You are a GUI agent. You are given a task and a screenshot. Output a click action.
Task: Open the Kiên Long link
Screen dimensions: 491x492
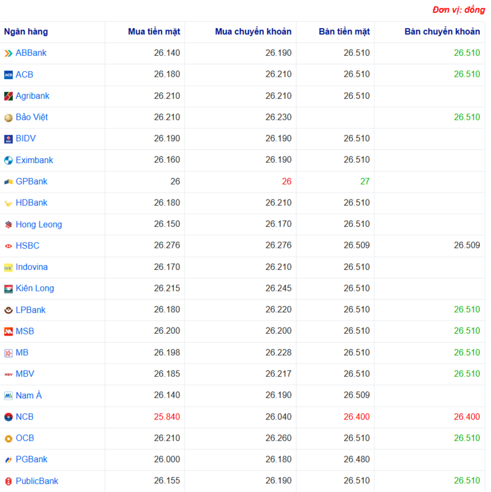(35, 288)
